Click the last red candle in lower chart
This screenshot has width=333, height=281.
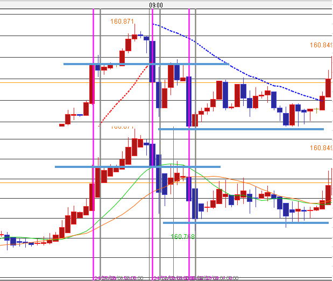(x=328, y=191)
